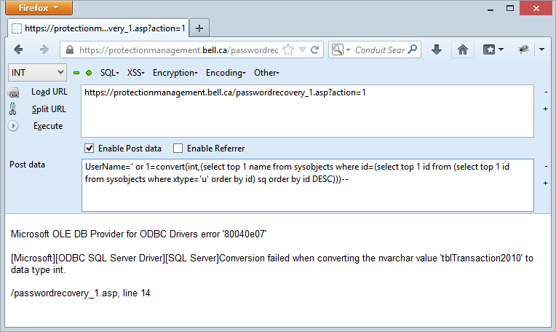Image resolution: width=556 pixels, height=332 pixels.
Task: Check the Enable Referrer checkbox
Action: click(178, 149)
